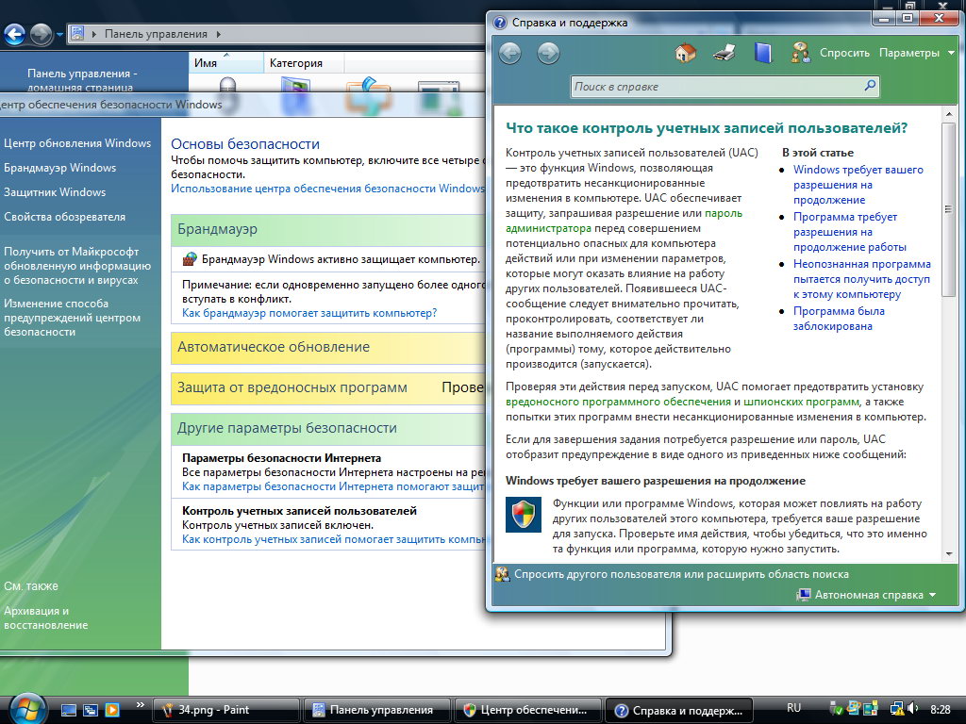Print the help article with printer icon

point(724,53)
